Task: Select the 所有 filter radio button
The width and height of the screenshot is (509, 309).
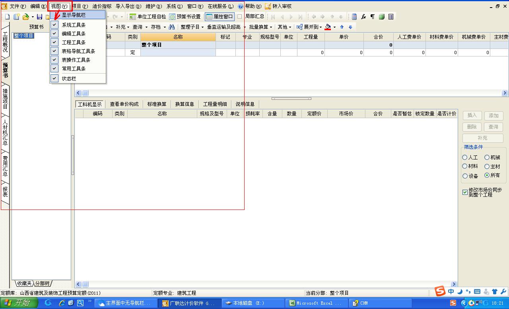Action: 487,175
